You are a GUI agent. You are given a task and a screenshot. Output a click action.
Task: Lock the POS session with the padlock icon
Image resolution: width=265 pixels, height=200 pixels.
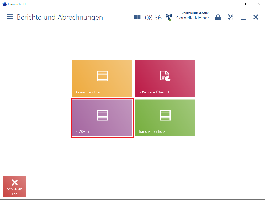(218, 17)
